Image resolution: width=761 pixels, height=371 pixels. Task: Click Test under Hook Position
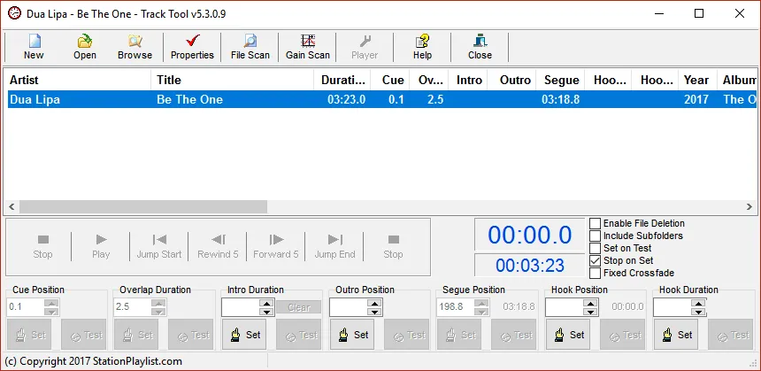point(623,335)
